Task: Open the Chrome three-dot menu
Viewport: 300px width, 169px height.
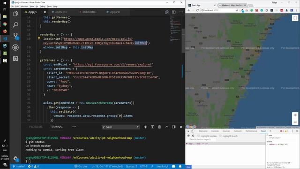Action: [x=296, y=10]
